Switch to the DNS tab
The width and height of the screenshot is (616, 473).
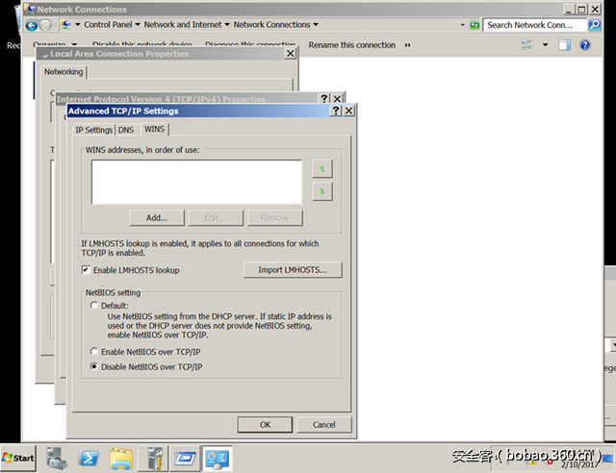[x=126, y=130]
